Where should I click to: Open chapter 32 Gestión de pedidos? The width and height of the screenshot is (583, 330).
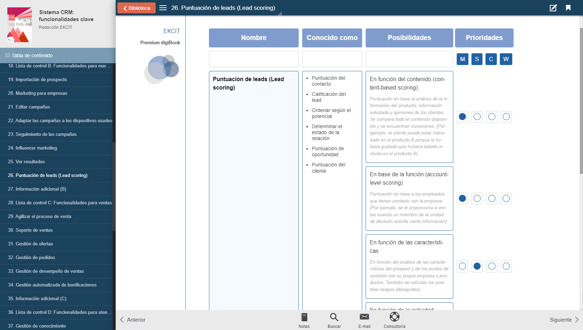point(56,258)
